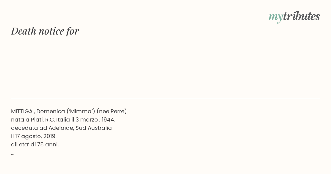Image resolution: width=331 pixels, height=174 pixels.
Task: Click the death date line "il 17 agosto, 2019."
Action: point(34,136)
